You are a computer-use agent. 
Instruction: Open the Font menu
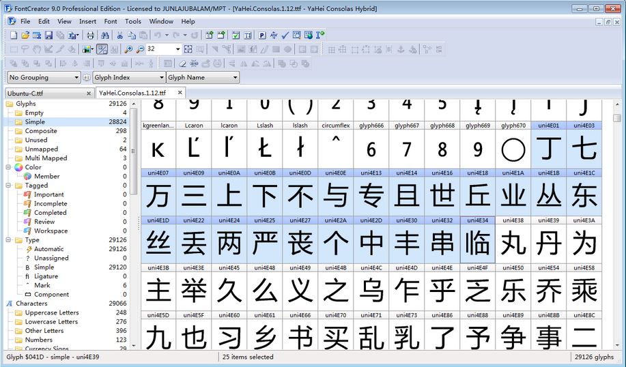(111, 21)
